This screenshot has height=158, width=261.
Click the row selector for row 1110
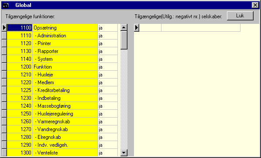tap(4, 36)
